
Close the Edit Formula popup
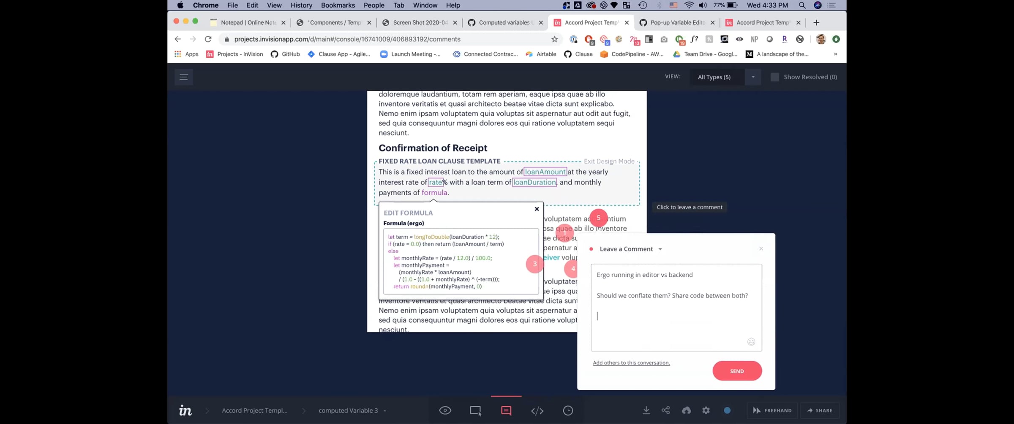[x=537, y=209]
